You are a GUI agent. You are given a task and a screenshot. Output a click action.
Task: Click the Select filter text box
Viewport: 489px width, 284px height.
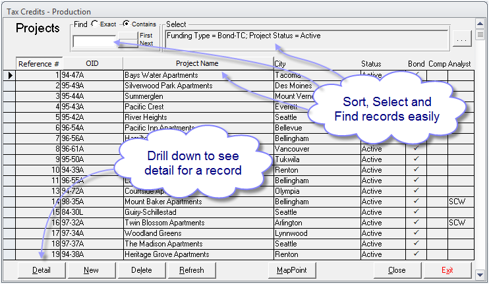[307, 39]
